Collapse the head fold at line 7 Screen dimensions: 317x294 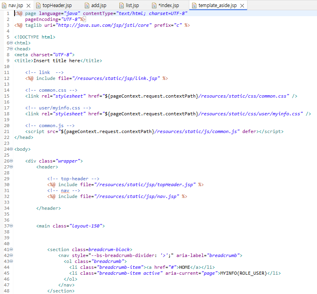[x=11, y=49]
